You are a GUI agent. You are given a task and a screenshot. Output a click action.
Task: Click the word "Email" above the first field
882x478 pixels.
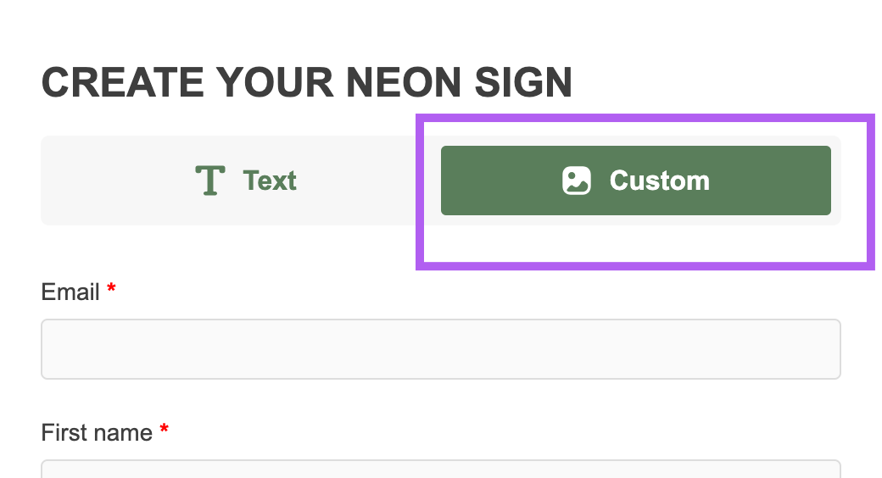[x=70, y=292]
